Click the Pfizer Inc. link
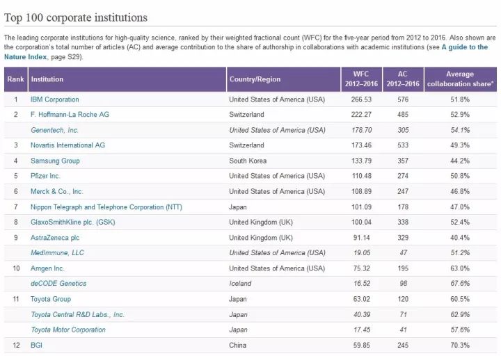Viewport: 501px width, 356px height. [48, 176]
